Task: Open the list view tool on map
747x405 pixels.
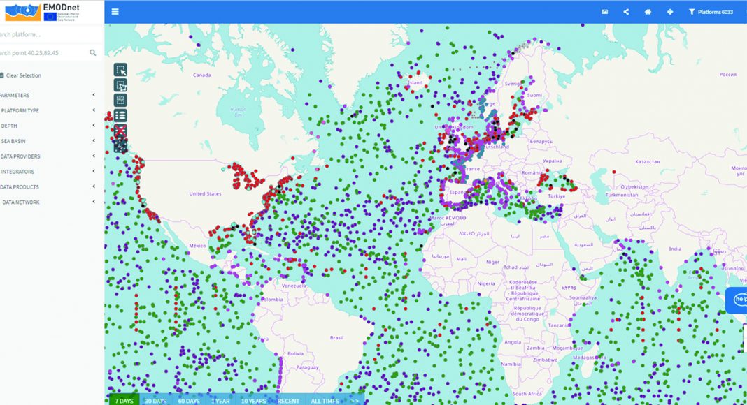Action: pyautogui.click(x=120, y=116)
